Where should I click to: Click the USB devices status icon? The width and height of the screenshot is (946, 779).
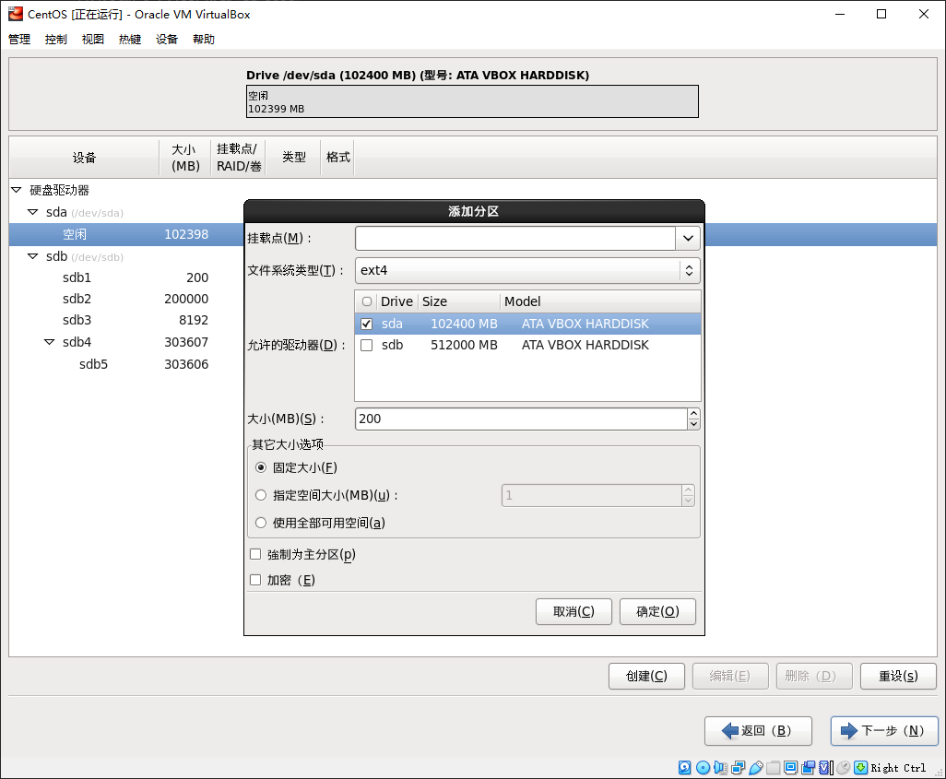tap(756, 768)
